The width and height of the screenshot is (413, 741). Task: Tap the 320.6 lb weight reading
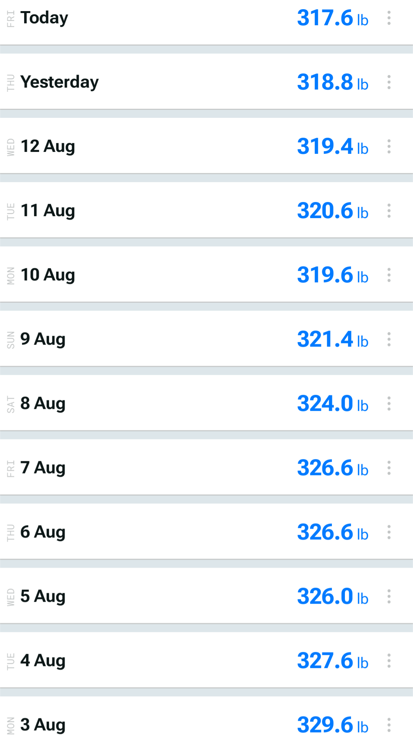coord(333,211)
